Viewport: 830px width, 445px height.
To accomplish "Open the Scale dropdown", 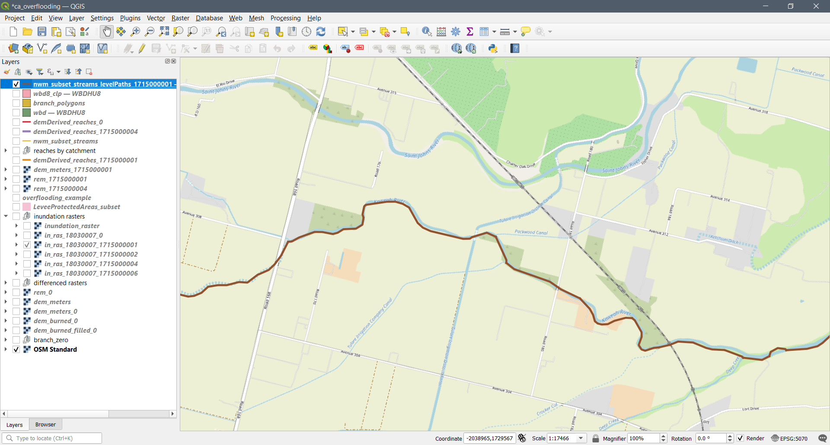I will point(581,438).
